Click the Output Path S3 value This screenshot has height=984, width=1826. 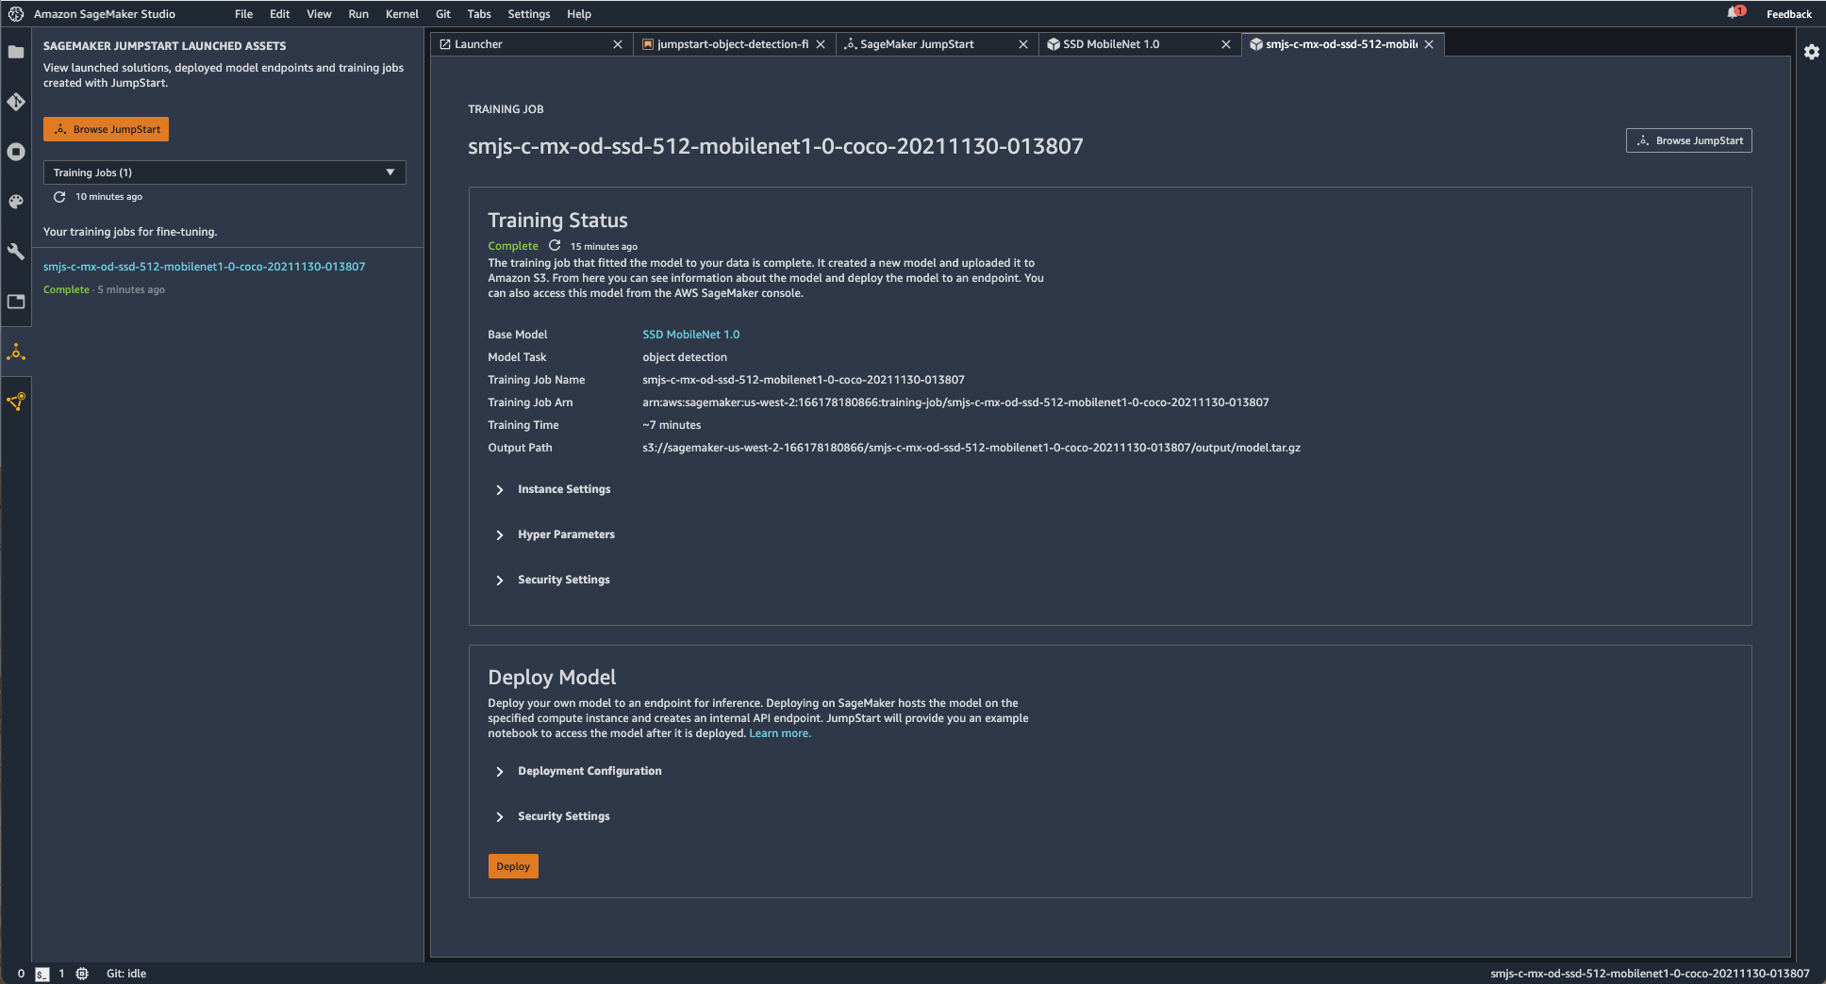[x=971, y=448]
